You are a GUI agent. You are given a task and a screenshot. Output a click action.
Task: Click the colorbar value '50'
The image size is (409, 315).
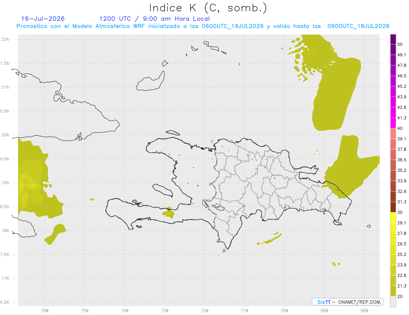point(400,45)
